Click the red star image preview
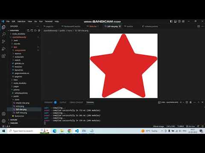Image resolution: width=205 pixels, height=153 pixels. 123,66
